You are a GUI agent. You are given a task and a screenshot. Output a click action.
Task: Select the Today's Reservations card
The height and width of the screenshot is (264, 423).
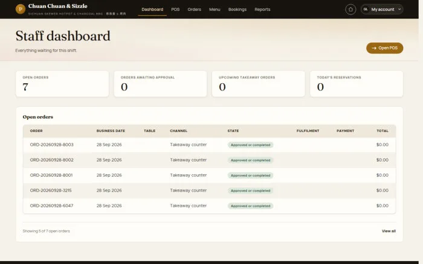357,84
